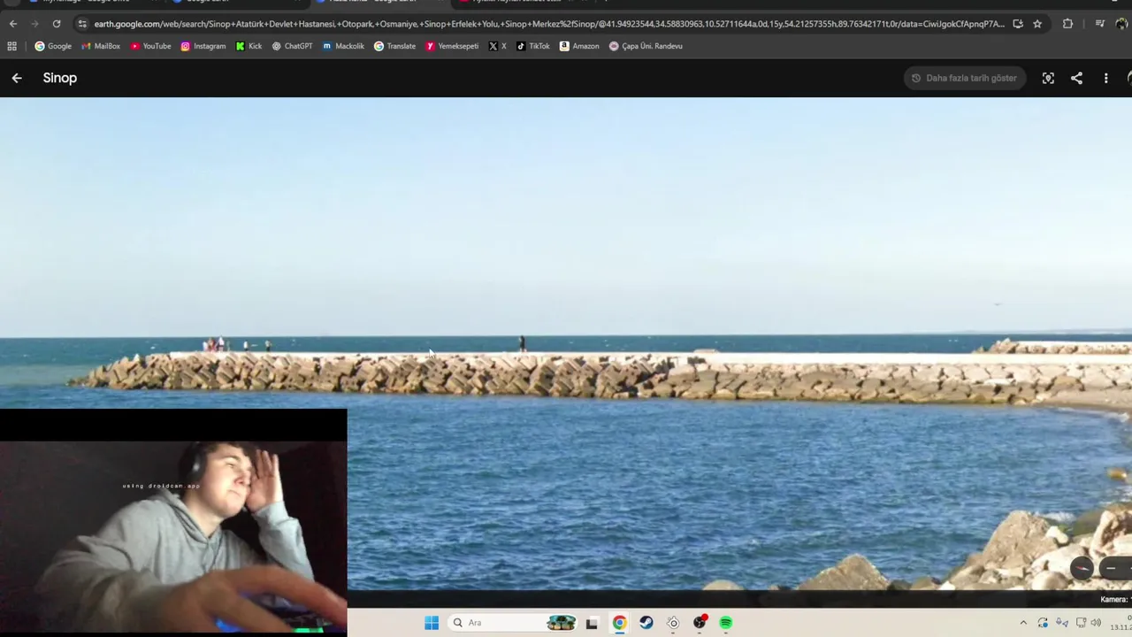Open Google Chrome from the taskbar
1132x637 pixels.
[619, 623]
